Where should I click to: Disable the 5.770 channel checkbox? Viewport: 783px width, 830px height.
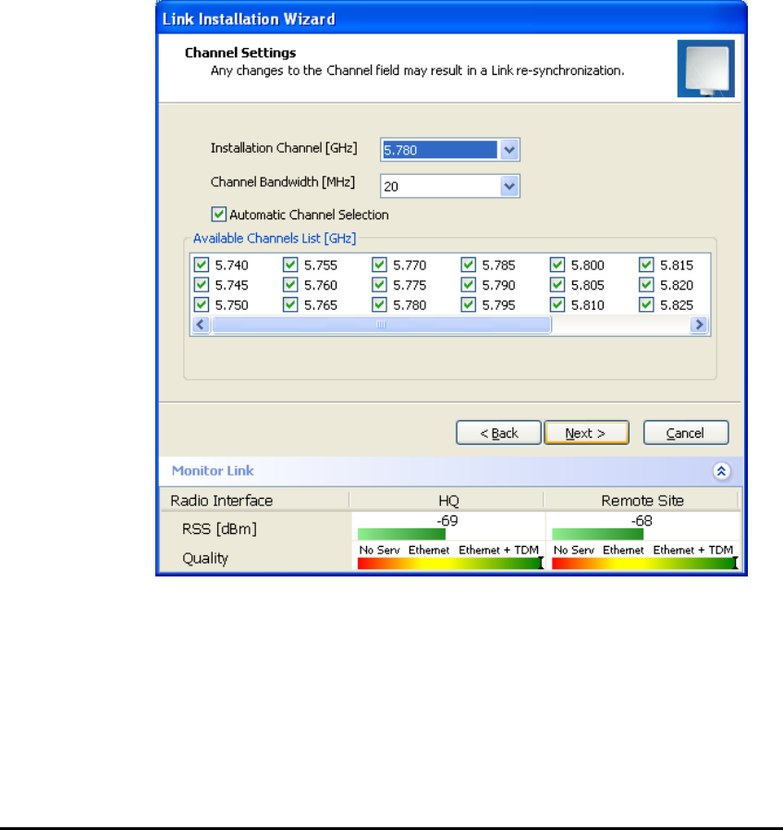[x=379, y=265]
